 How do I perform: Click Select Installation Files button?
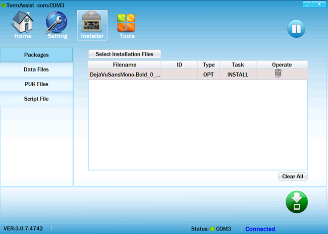tap(124, 54)
